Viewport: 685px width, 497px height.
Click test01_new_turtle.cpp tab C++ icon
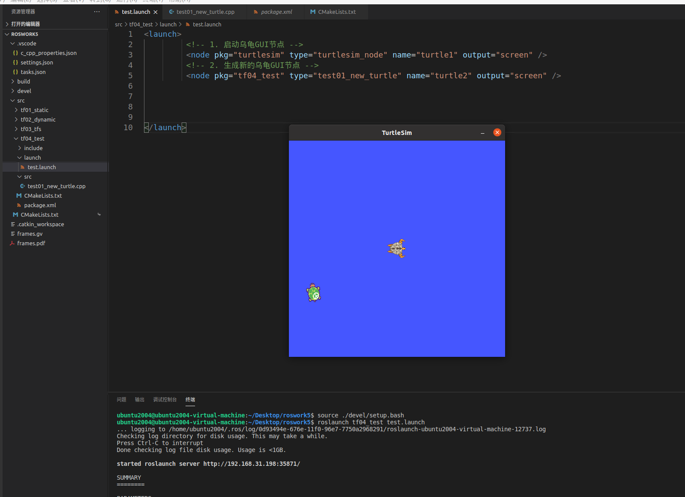click(172, 12)
